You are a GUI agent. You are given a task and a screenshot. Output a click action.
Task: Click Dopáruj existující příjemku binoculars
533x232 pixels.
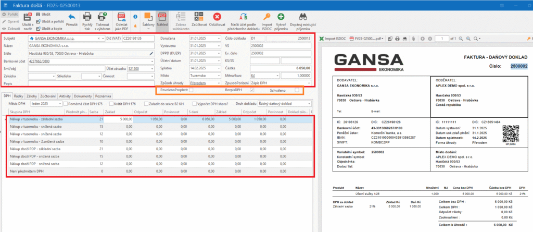pos(303,17)
